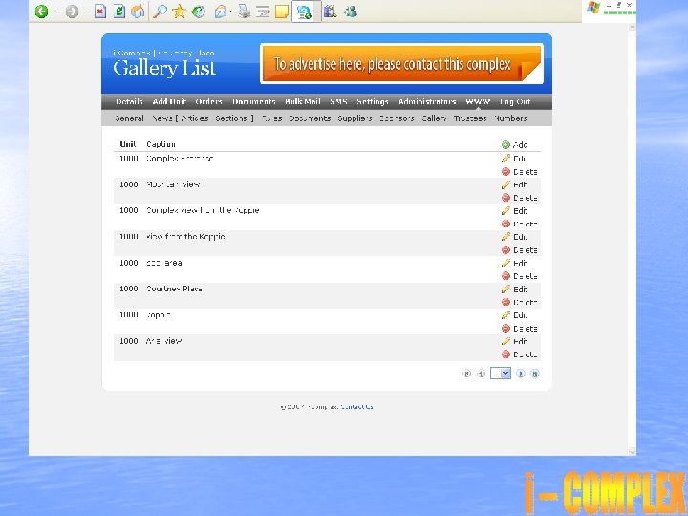Image resolution: width=688 pixels, height=516 pixels.
Task: Open the Messenger people icon
Action: [x=351, y=11]
